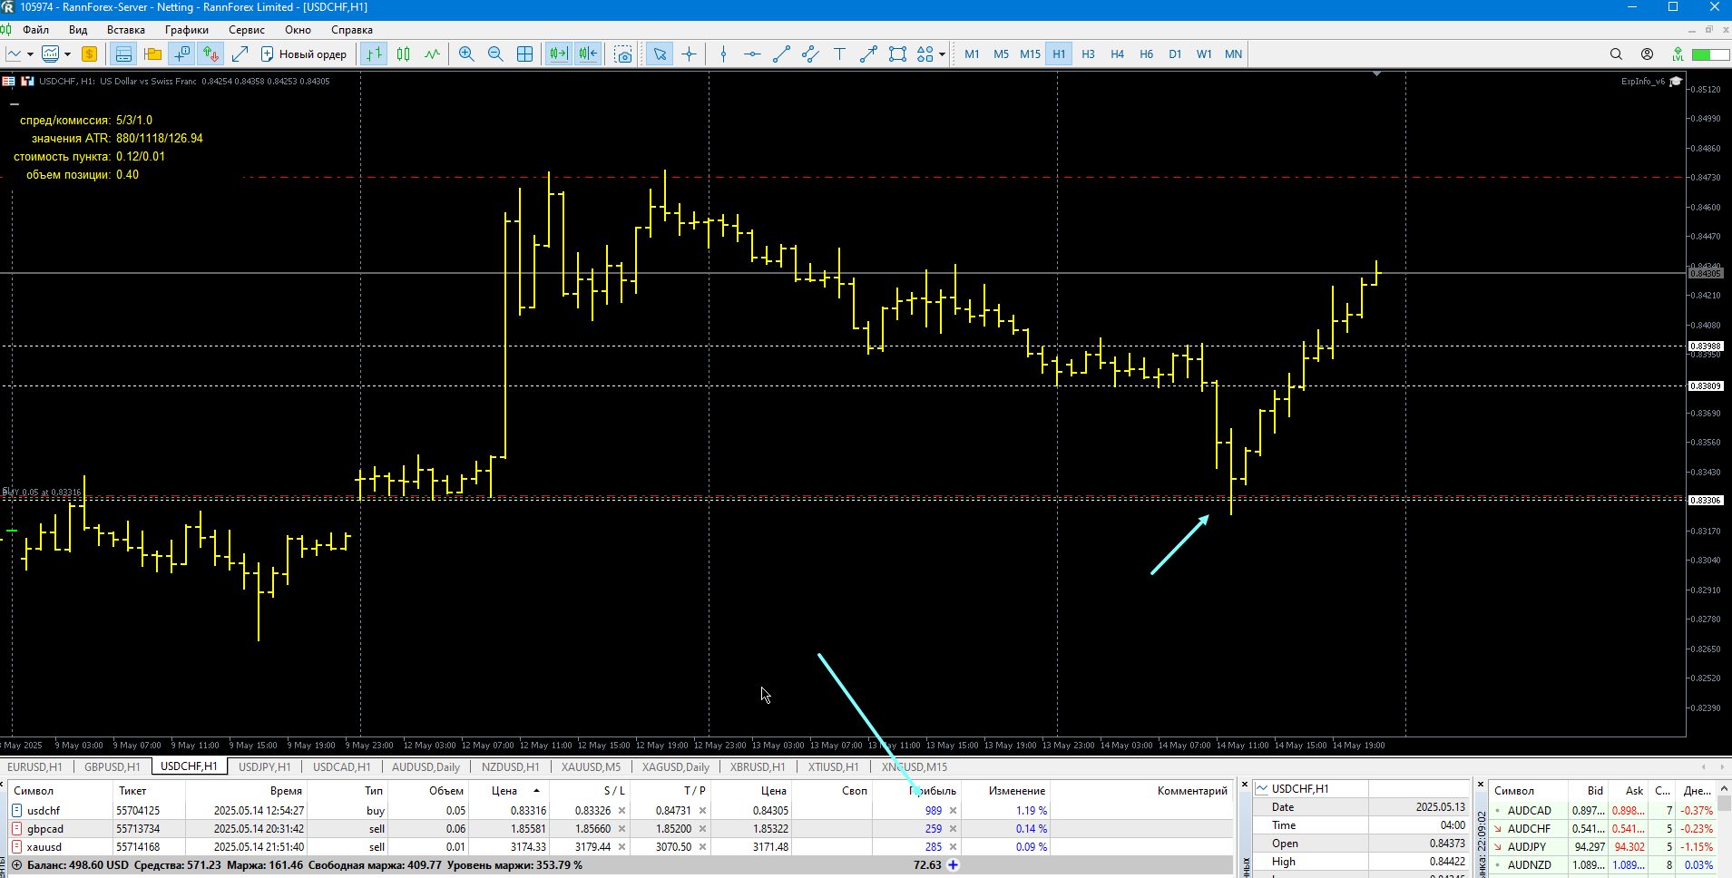Open the Файл menu
The height and width of the screenshot is (878, 1732).
[x=36, y=30]
